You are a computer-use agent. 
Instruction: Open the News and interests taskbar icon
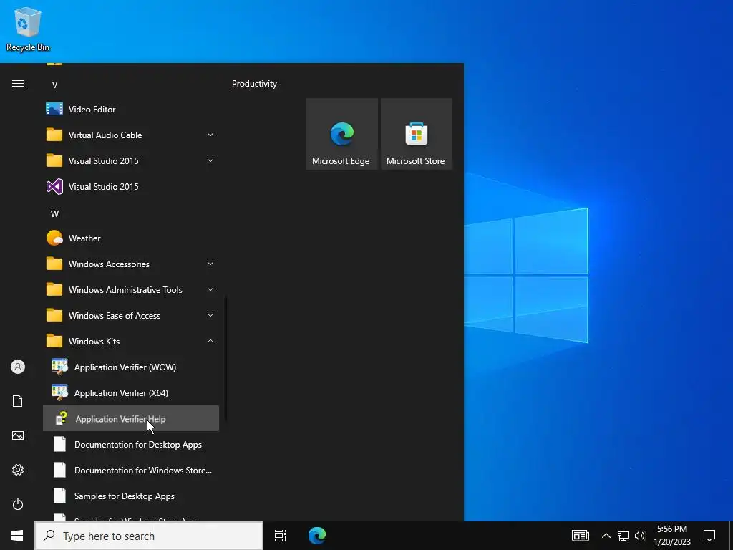tap(580, 536)
